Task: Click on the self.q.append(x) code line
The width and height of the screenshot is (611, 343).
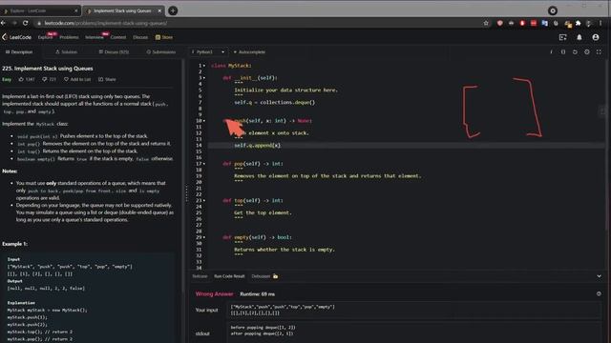Action: (x=257, y=145)
